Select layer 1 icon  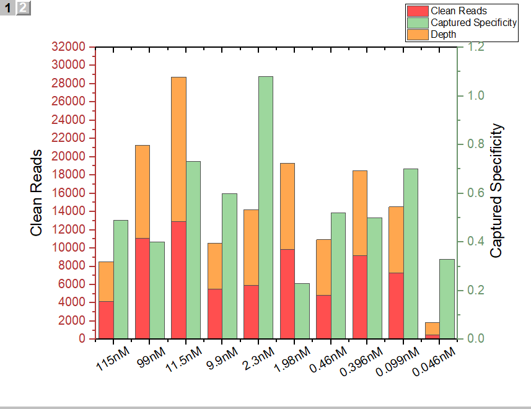pos(8,8)
